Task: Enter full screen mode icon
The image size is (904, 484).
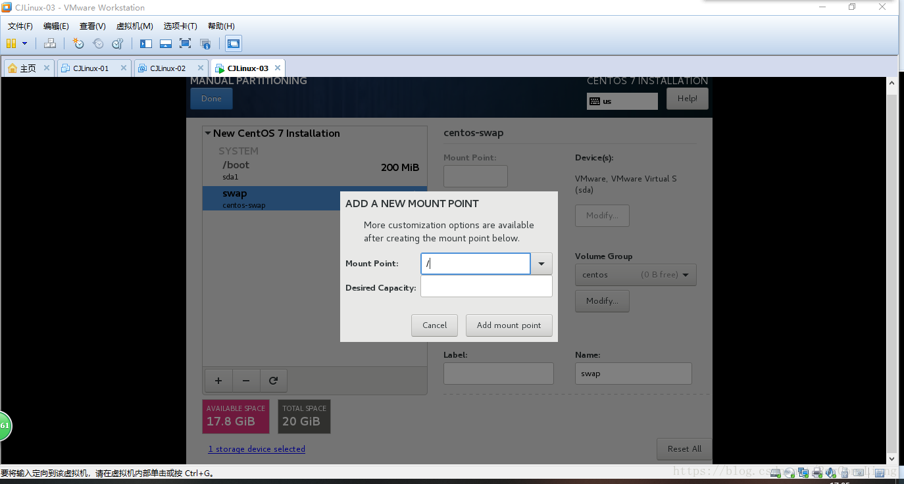Action: [x=186, y=44]
